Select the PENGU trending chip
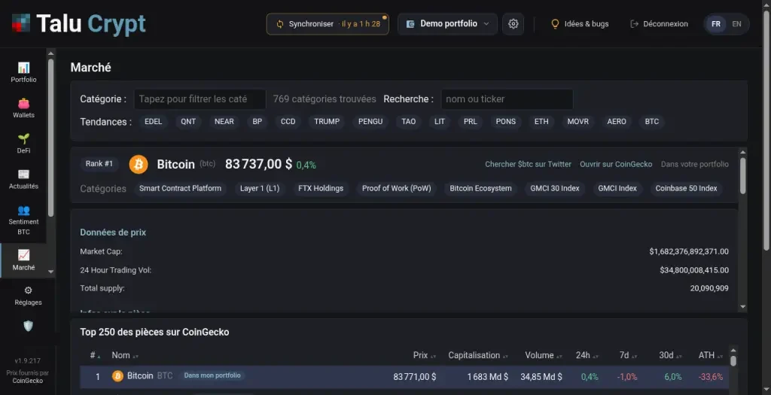Image resolution: width=771 pixels, height=395 pixels. pyautogui.click(x=370, y=121)
